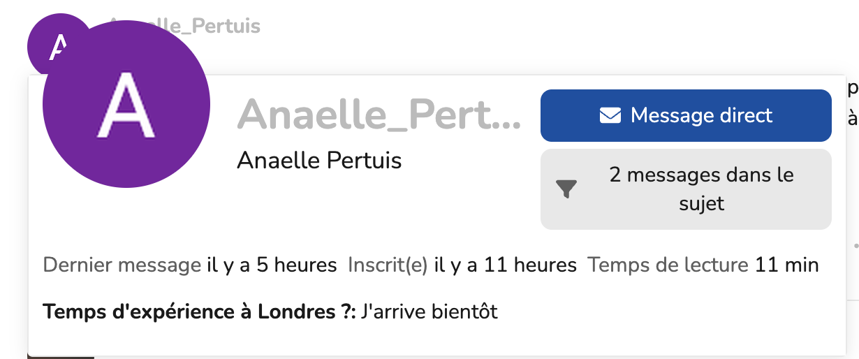Click the "2 messages dans le sujet" text
The height and width of the screenshot is (359, 859).
click(x=701, y=189)
